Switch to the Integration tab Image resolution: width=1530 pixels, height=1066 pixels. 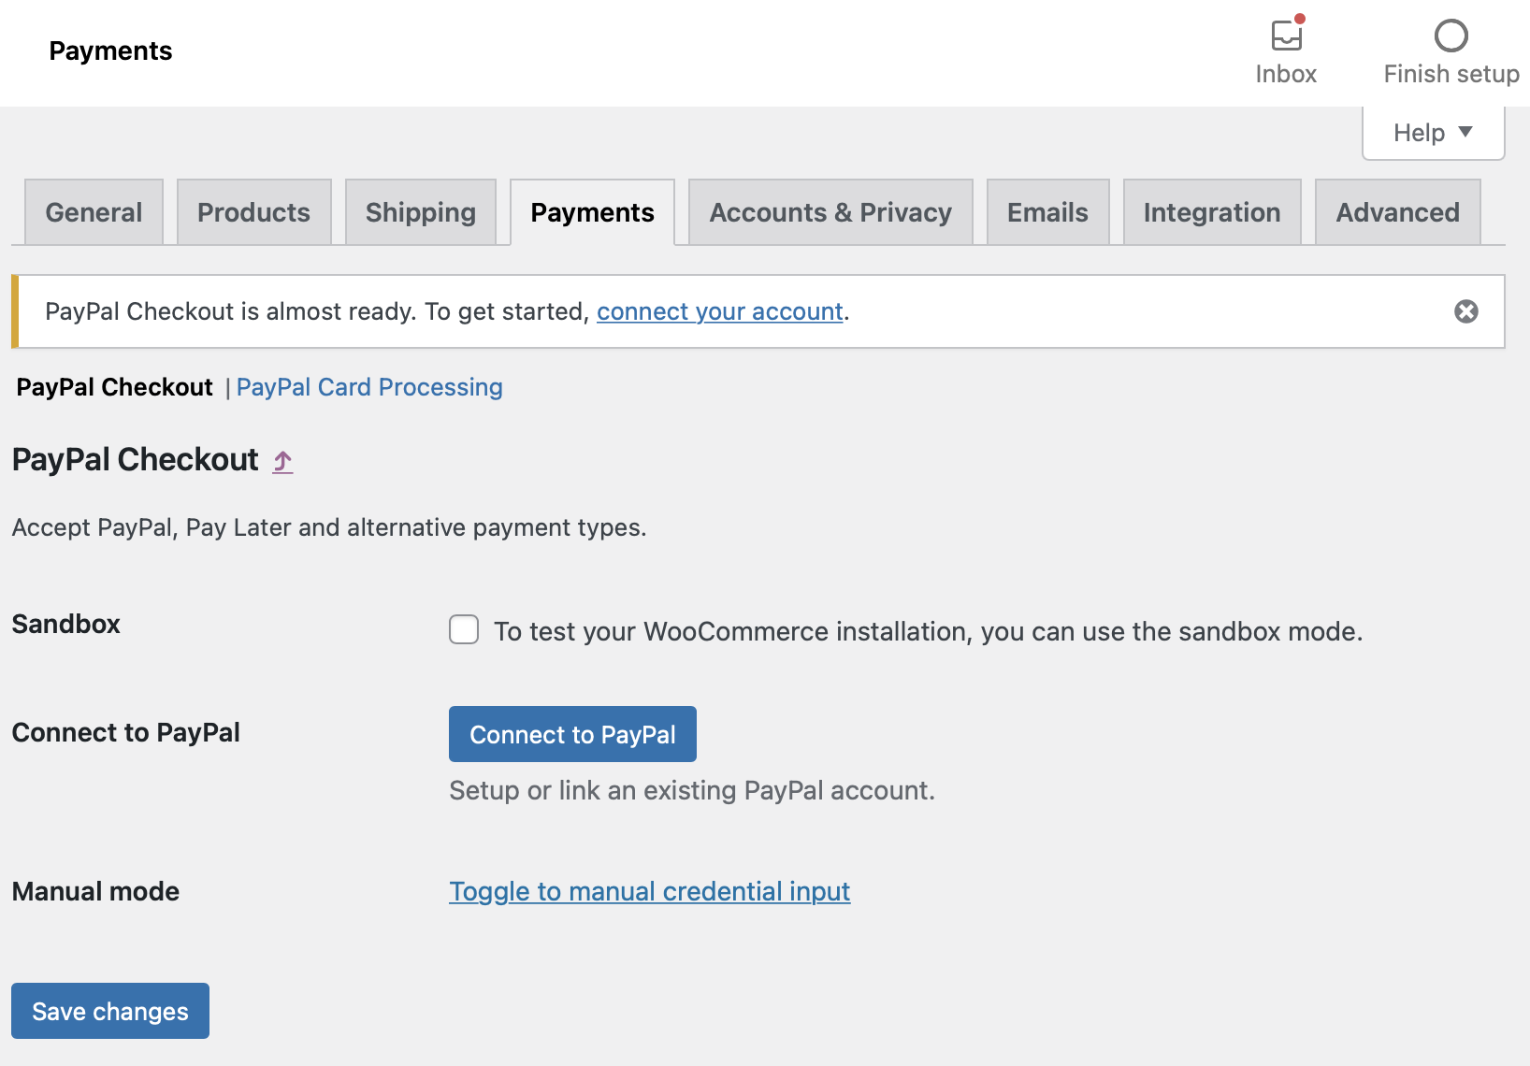coord(1211,212)
